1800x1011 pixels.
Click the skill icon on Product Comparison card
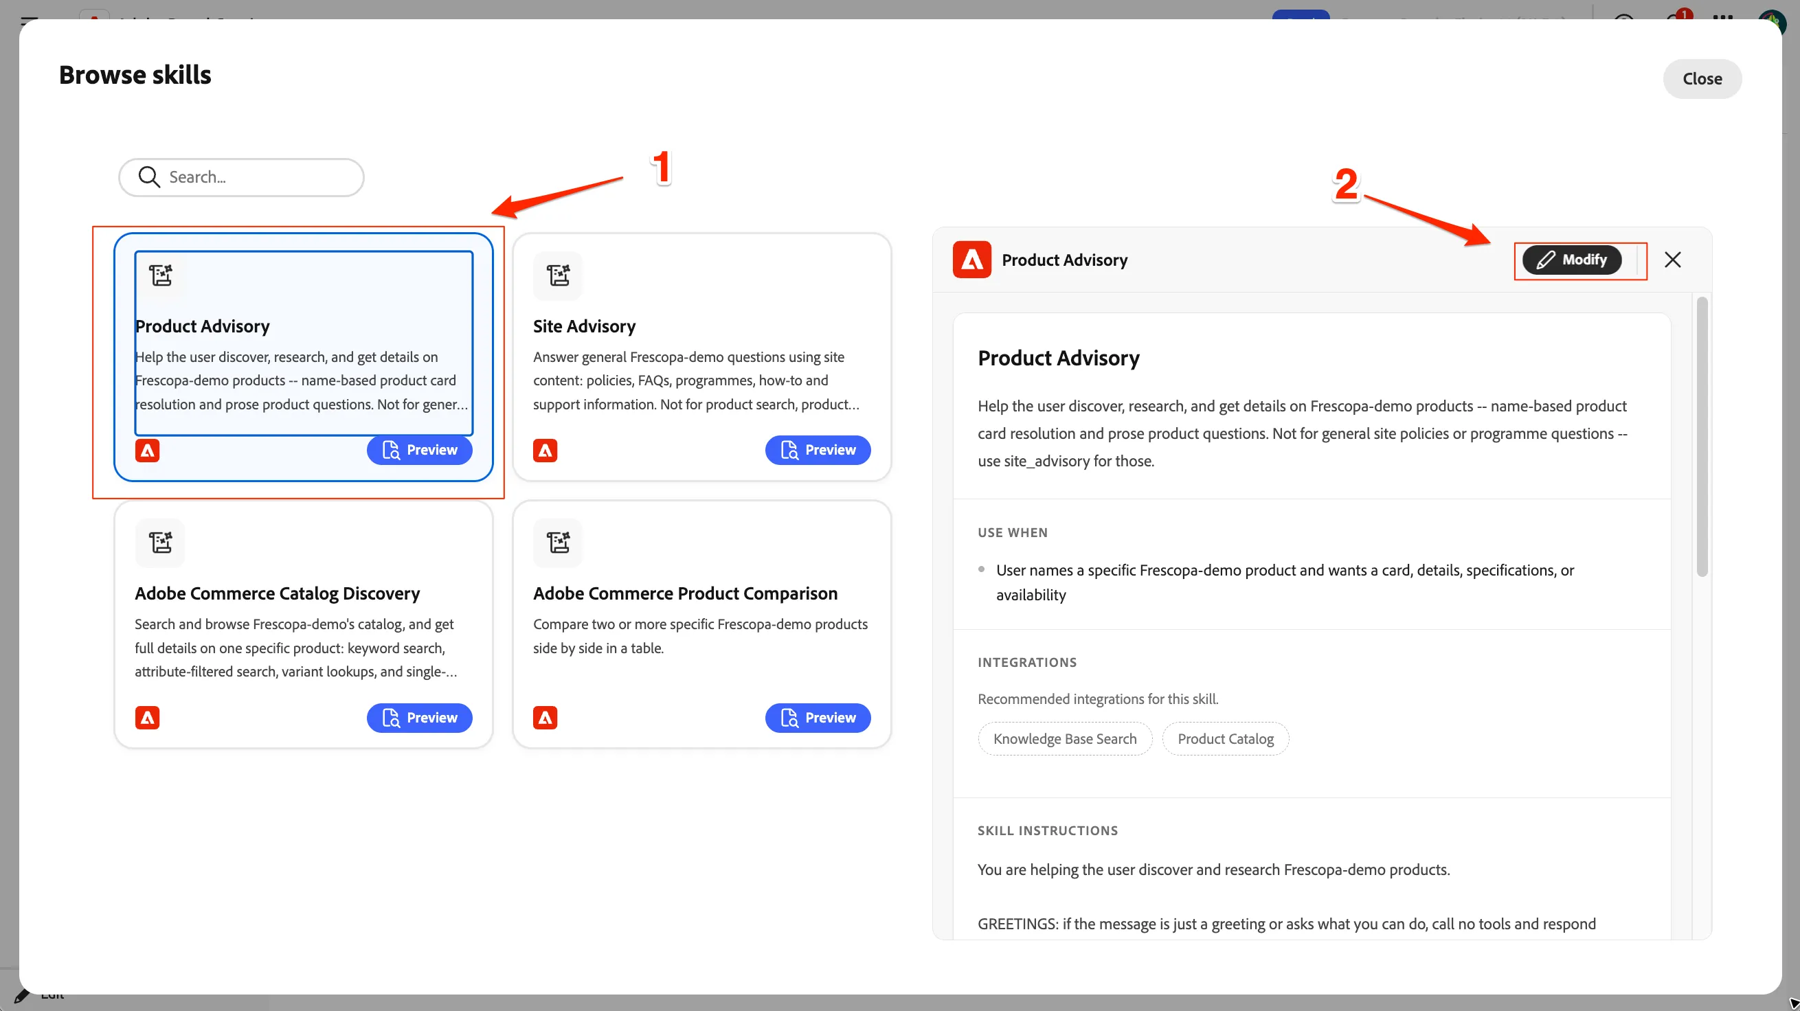coord(558,542)
